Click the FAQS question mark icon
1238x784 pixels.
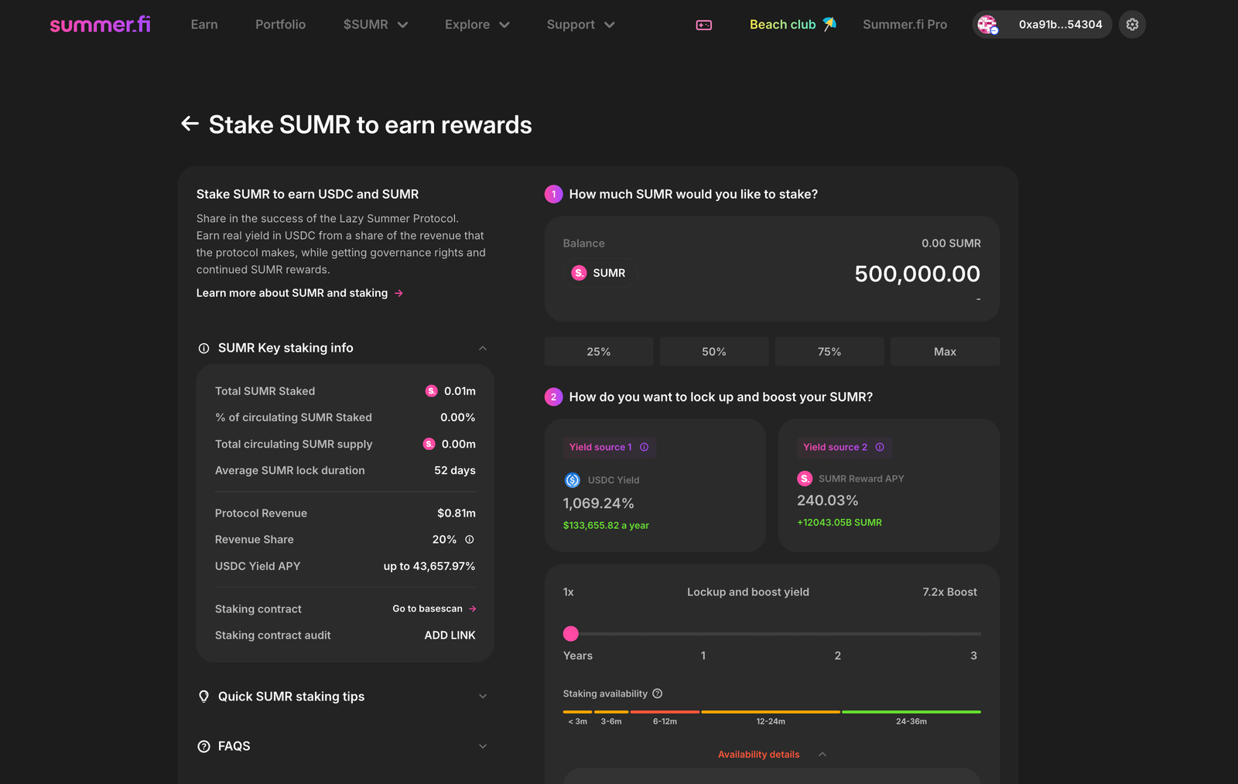tap(203, 746)
